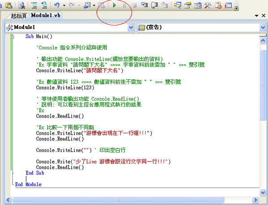Pause the running program
Viewport: 268px width, 205px height.
(125, 6)
